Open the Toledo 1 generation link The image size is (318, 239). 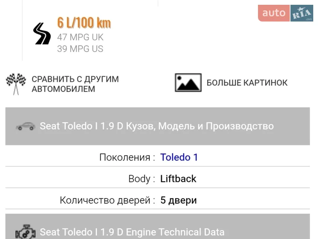[x=179, y=157]
